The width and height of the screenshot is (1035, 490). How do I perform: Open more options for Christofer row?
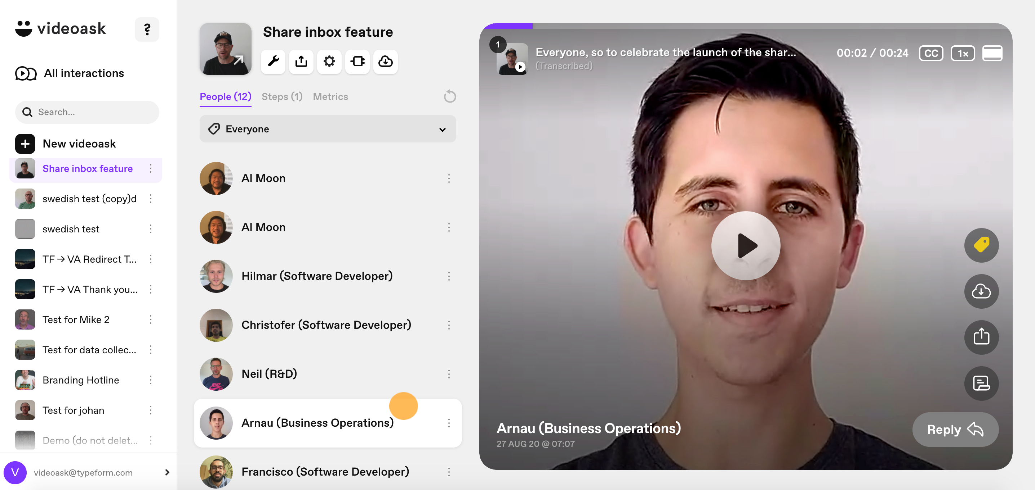click(449, 325)
